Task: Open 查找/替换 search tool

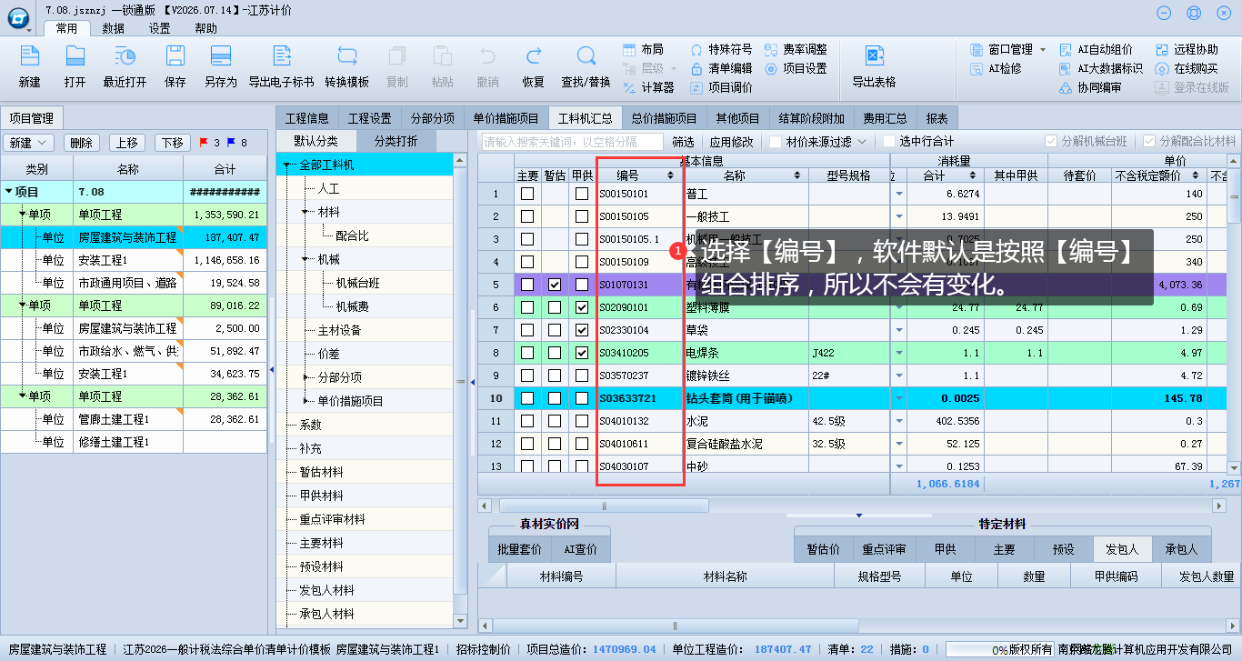Action: click(x=586, y=65)
